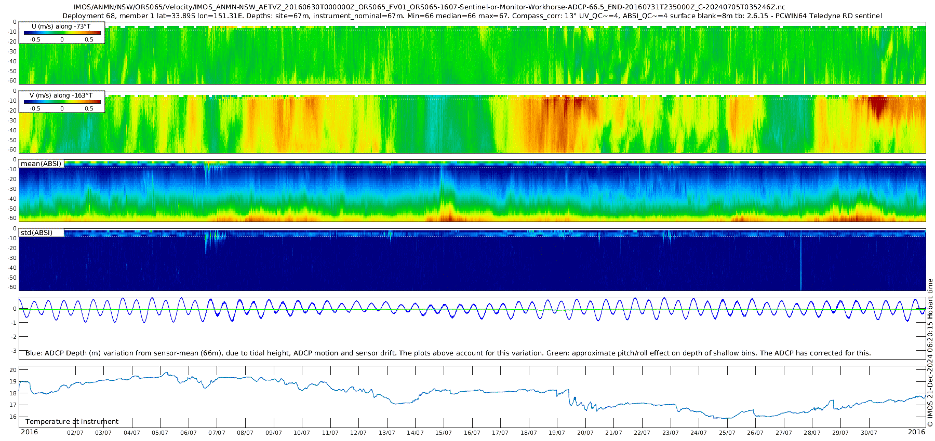This screenshot has height=441, width=935.
Task: Click the 02/07 date tick label
Action: pos(75,433)
